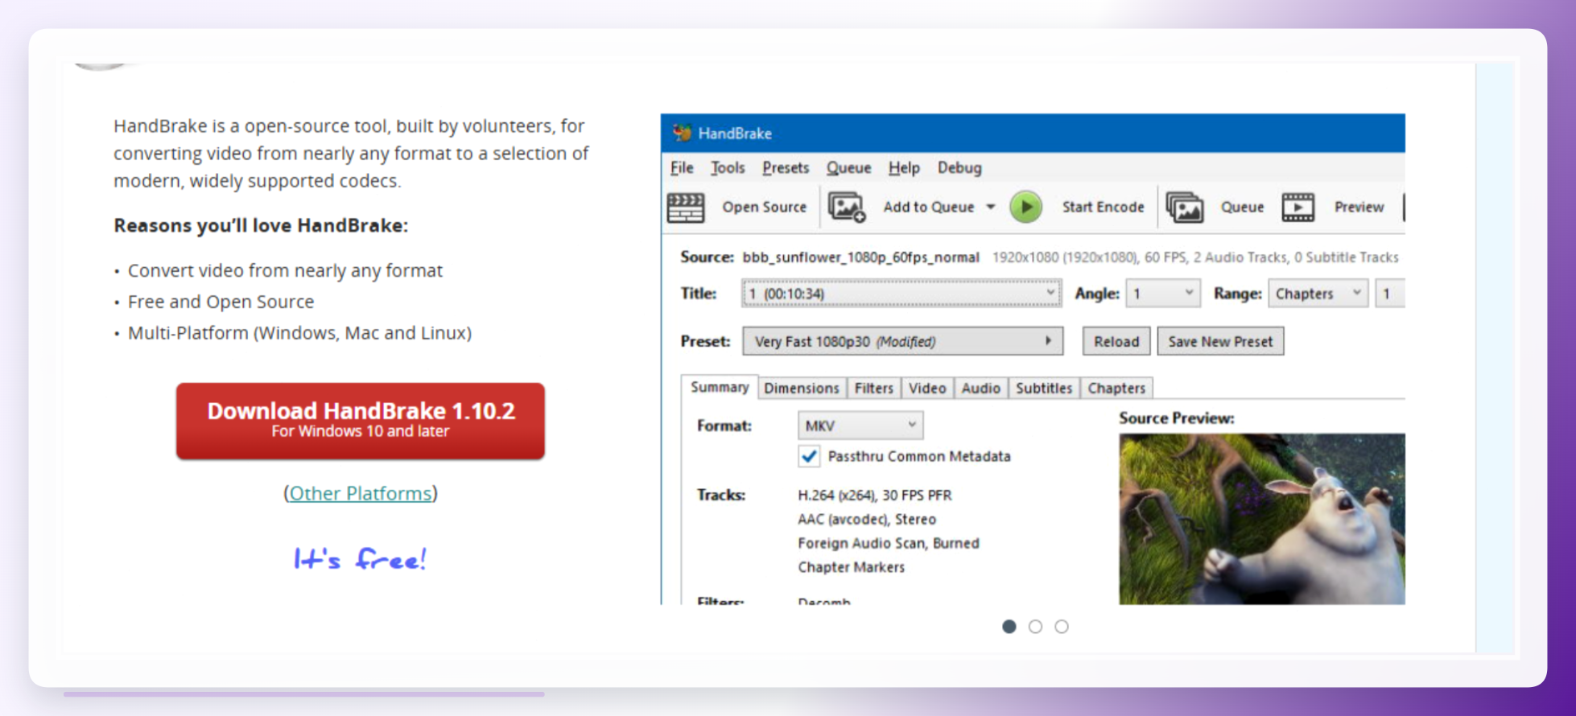Click the Save New Preset button
Viewport: 1576px width, 716px height.
click(1220, 341)
